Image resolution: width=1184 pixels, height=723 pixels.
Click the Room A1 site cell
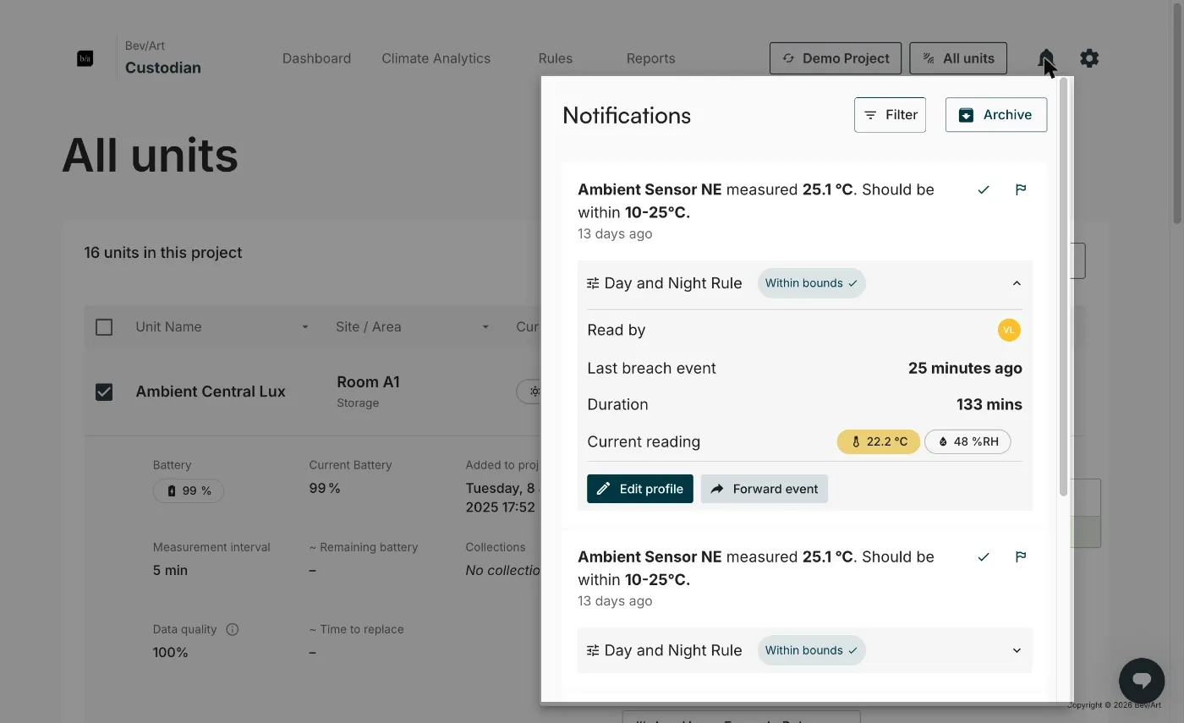point(368,382)
